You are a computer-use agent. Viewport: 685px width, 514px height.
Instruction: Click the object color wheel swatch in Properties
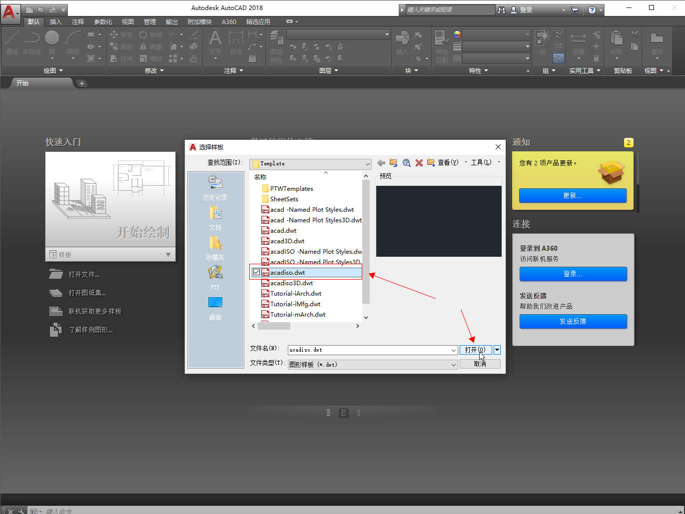457,34
